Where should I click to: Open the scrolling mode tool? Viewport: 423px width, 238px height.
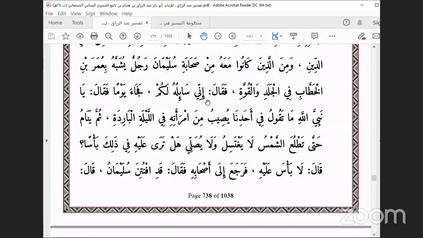293,36
